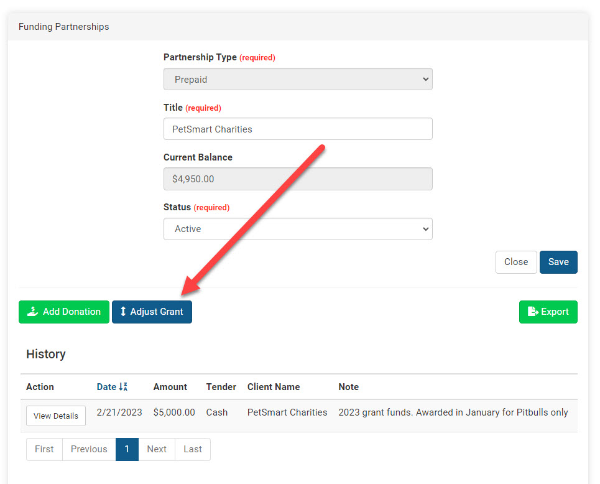The image size is (600, 484).
Task: Open the Adjust Grant dialog
Action: (x=152, y=312)
